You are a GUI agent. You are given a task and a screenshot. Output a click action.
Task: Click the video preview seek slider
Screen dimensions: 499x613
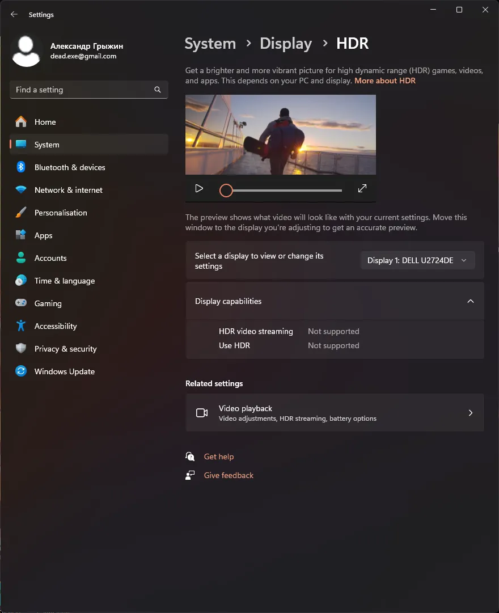pos(284,191)
